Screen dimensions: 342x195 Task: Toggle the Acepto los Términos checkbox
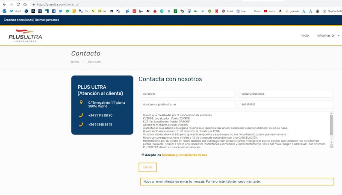point(143,155)
